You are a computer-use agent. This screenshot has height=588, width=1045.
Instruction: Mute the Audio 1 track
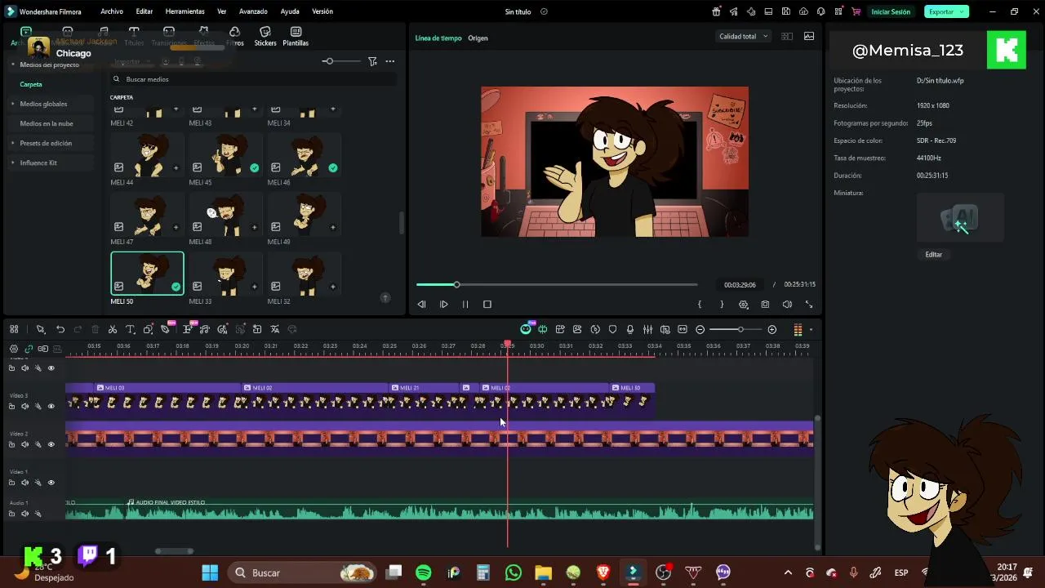coord(24,514)
